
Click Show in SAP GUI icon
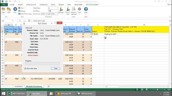pyautogui.click(x=74, y=11)
